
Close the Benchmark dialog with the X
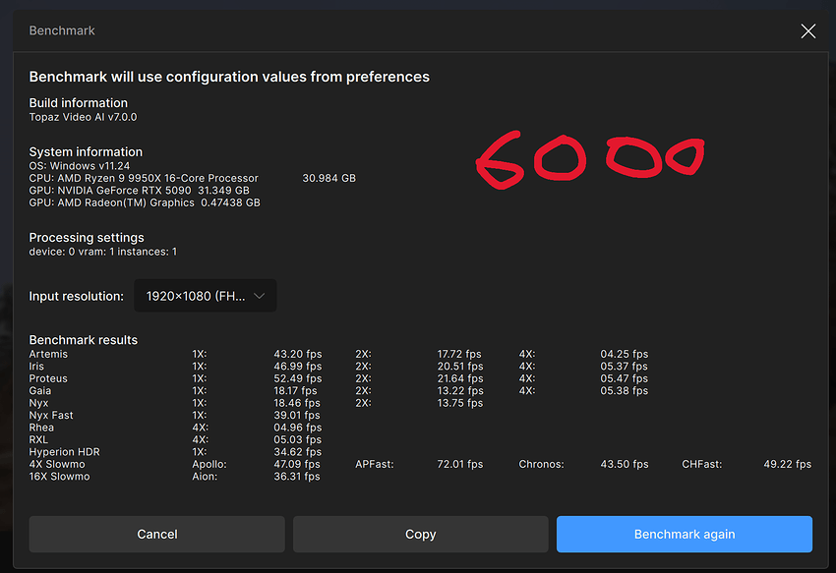pyautogui.click(x=807, y=31)
